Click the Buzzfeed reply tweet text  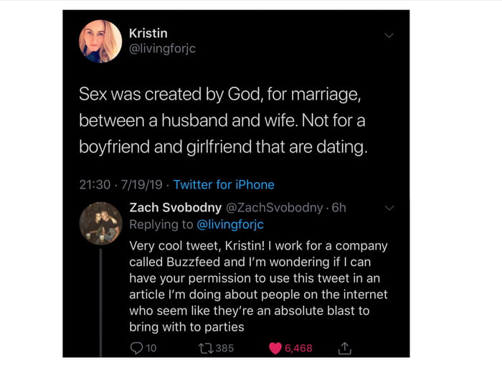(258, 286)
